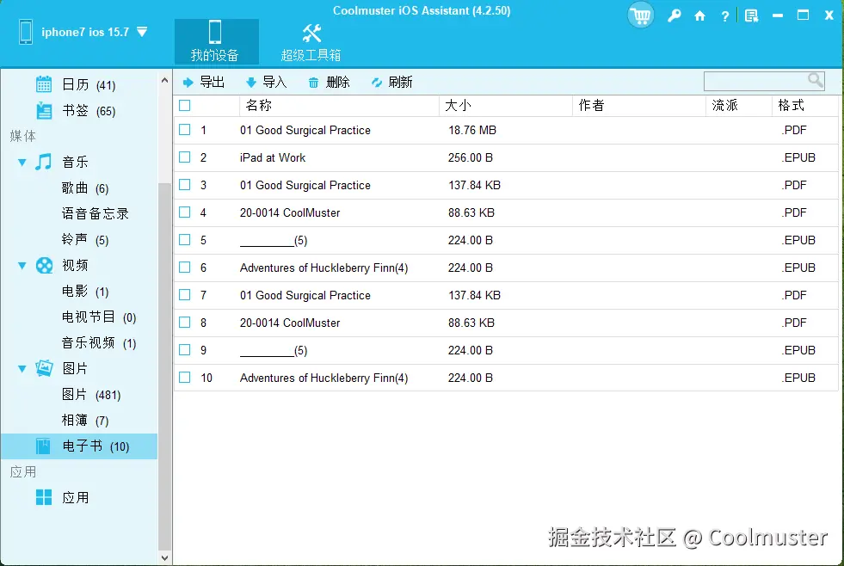Click the sidebar scrollbar thumb
The width and height of the screenshot is (844, 566).
164,366
